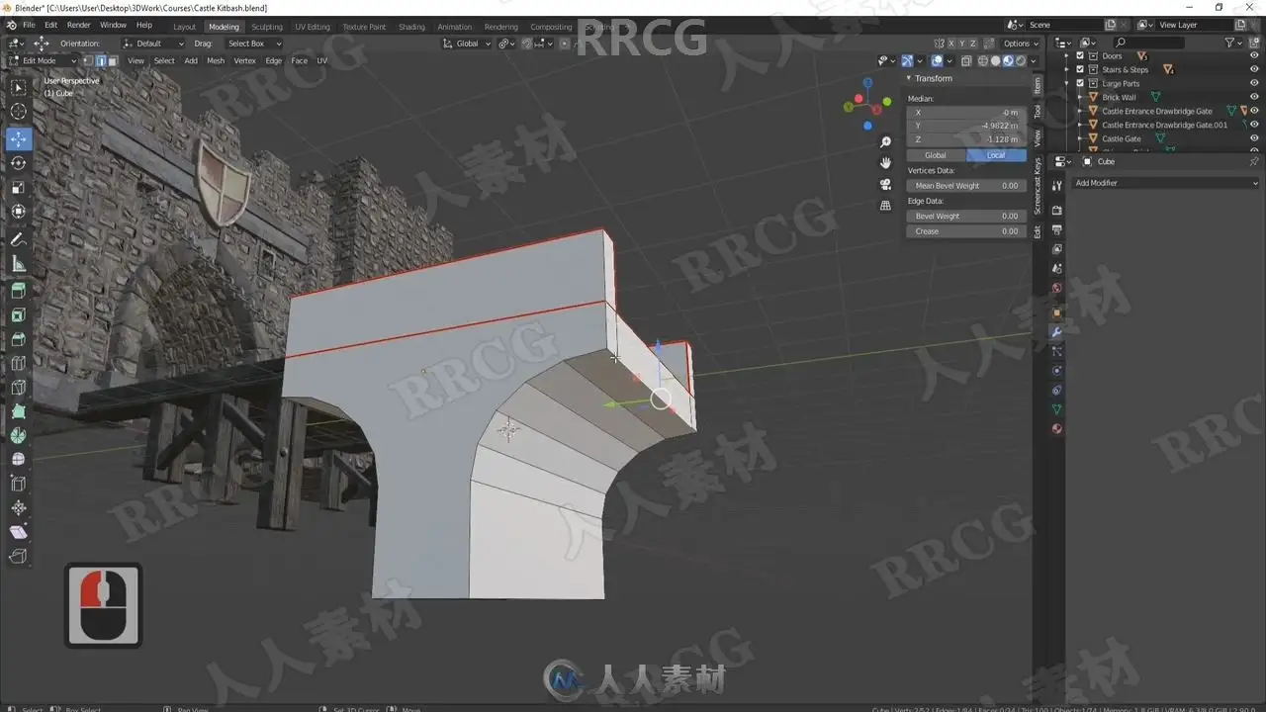Select the Annotate tool

click(19, 239)
